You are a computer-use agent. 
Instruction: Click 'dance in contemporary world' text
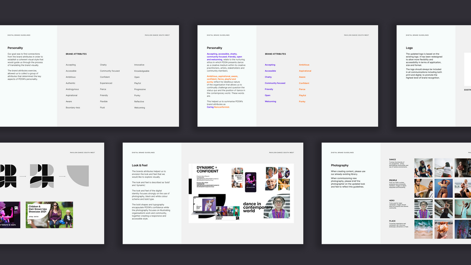[x=258, y=207]
